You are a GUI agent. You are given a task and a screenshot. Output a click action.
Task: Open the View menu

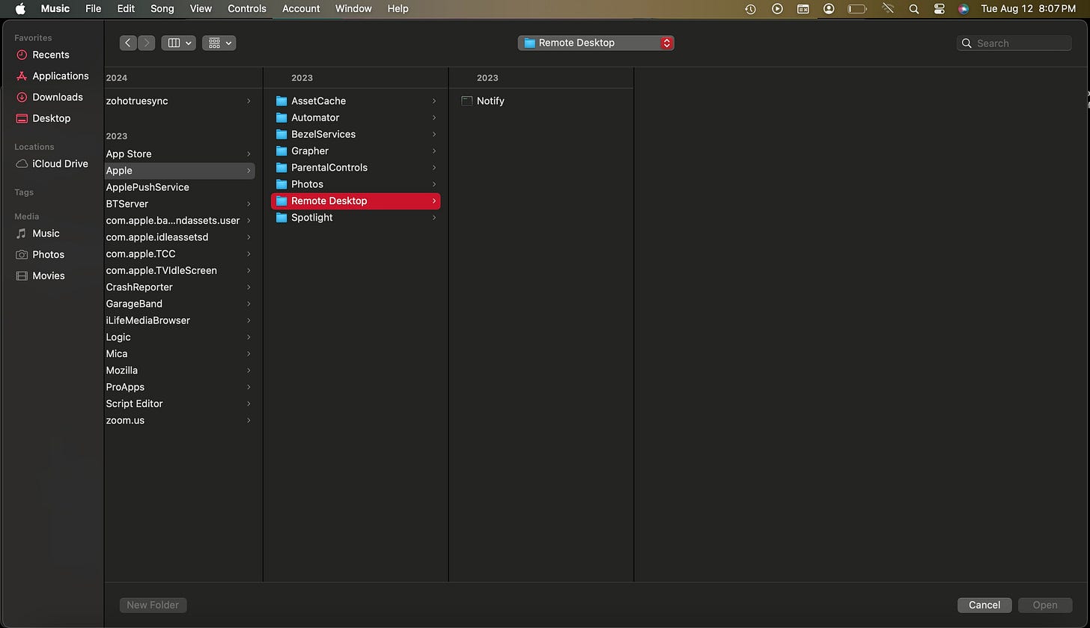201,9
